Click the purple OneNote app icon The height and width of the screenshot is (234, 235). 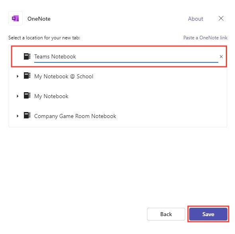16,18
